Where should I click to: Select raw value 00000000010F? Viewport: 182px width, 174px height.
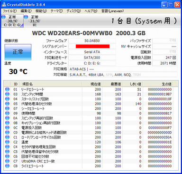(160, 99)
